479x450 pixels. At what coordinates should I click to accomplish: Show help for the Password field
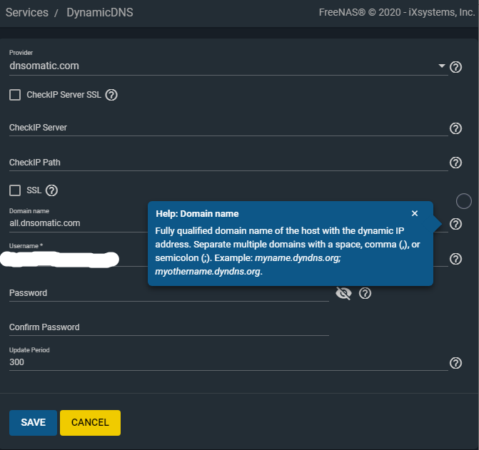click(x=365, y=293)
